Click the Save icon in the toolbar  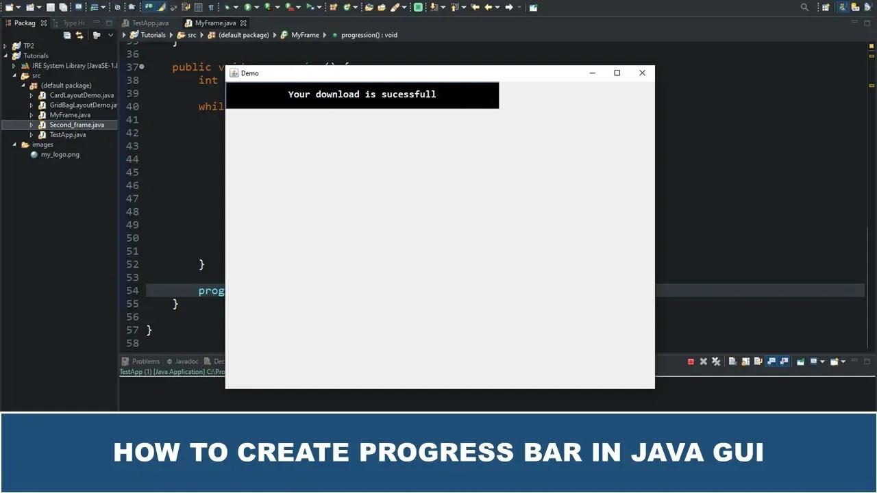click(x=51, y=8)
